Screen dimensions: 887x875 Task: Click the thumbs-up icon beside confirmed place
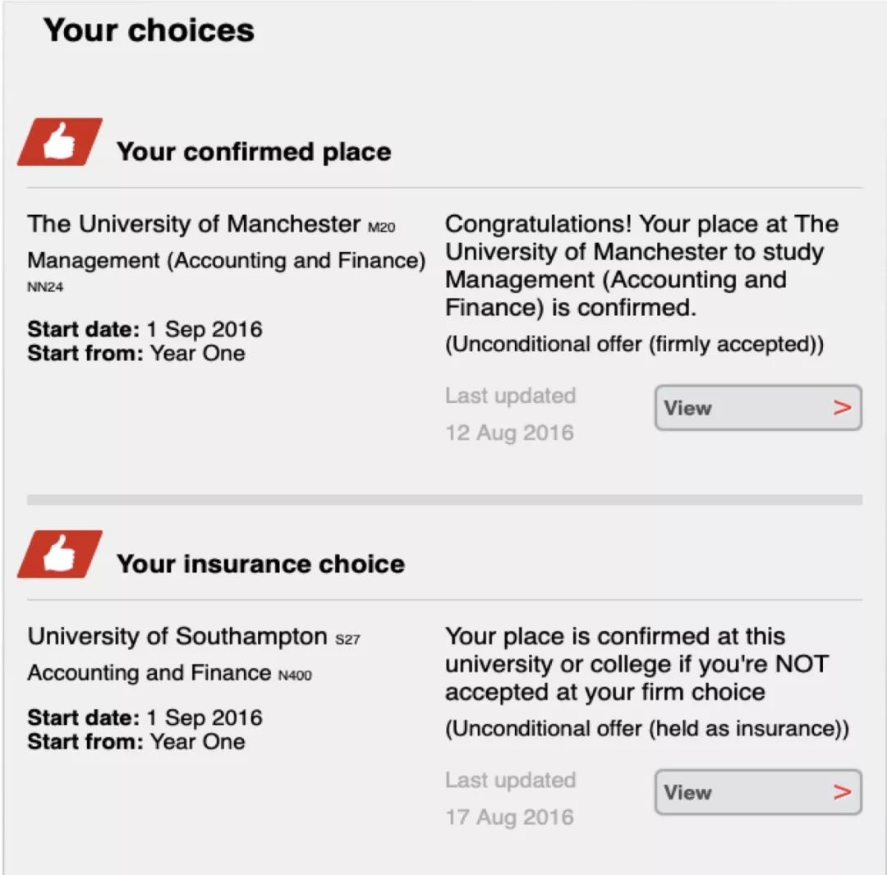[60, 141]
